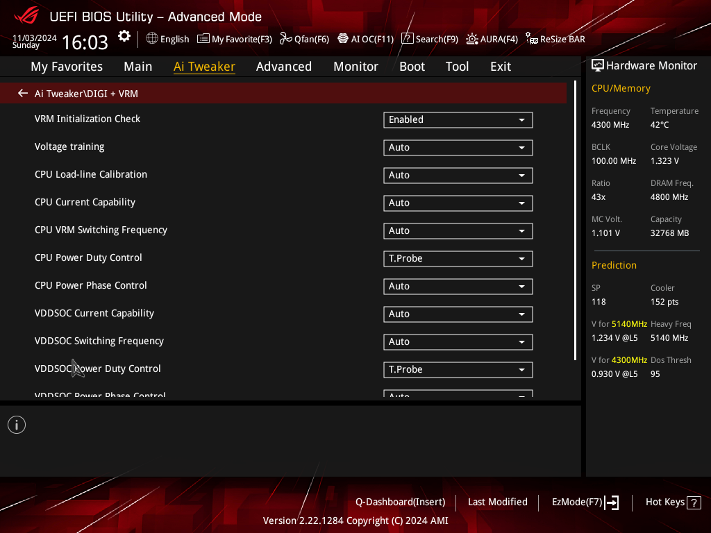
Task: Click the Hot Keys question mark box
Action: (x=694, y=502)
